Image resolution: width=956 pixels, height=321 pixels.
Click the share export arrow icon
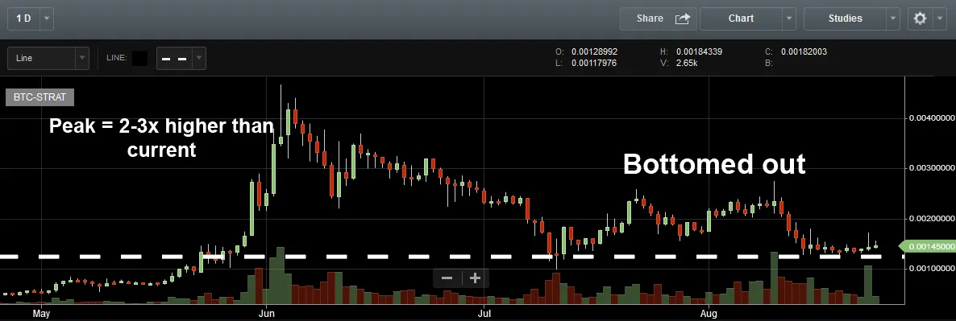(x=682, y=19)
